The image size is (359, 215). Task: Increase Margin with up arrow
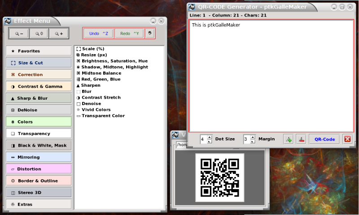[x=253, y=137]
